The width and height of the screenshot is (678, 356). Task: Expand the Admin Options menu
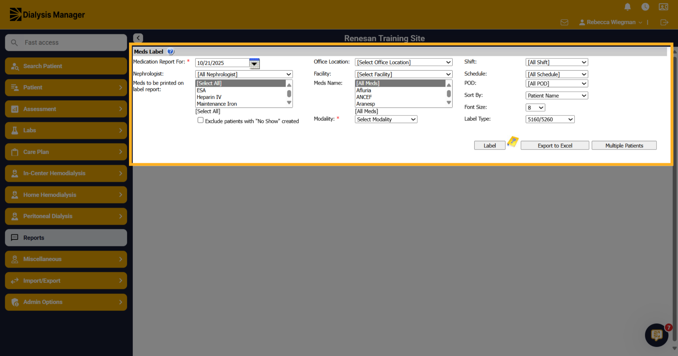[66, 302]
